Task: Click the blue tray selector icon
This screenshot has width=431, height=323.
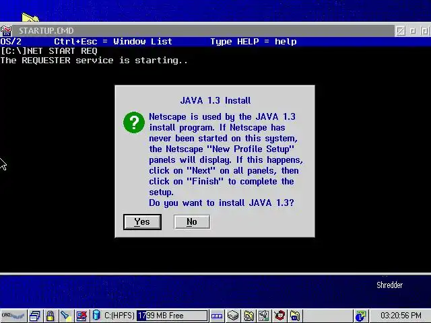Action: (217, 316)
